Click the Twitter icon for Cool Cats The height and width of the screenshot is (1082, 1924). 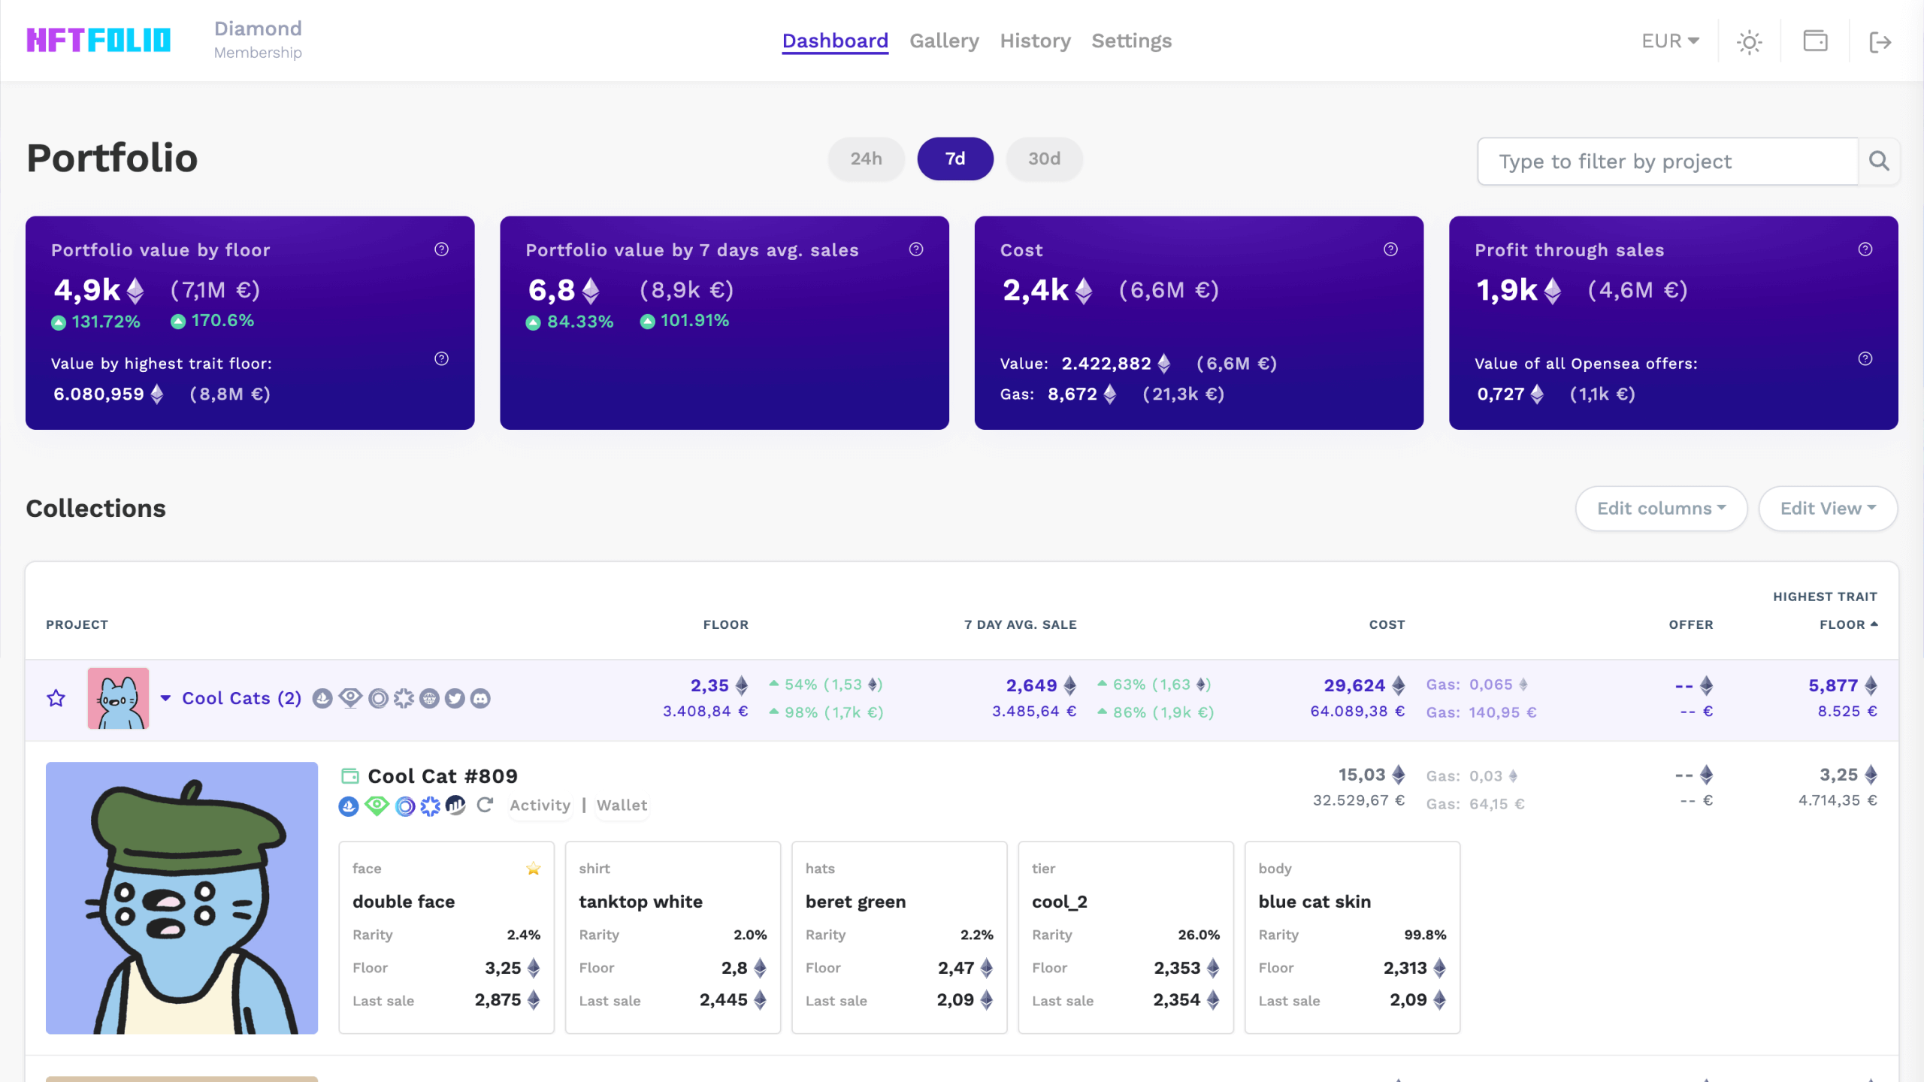453,698
